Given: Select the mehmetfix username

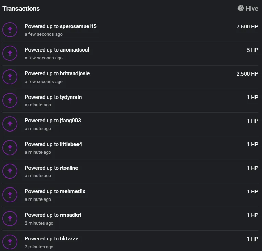Looking at the screenshot, I should click(72, 191).
